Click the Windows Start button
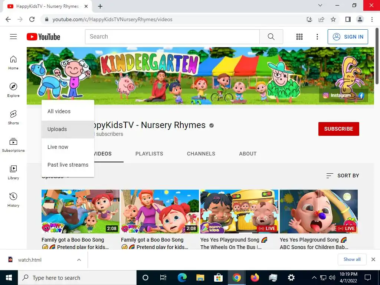380x285 pixels. click(x=9, y=278)
